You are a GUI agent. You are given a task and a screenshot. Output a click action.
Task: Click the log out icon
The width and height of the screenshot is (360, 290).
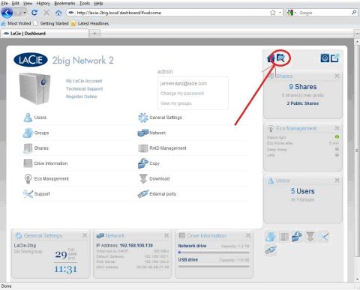point(334,58)
